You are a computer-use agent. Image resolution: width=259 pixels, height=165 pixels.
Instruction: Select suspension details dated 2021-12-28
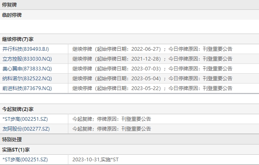tap(152, 59)
